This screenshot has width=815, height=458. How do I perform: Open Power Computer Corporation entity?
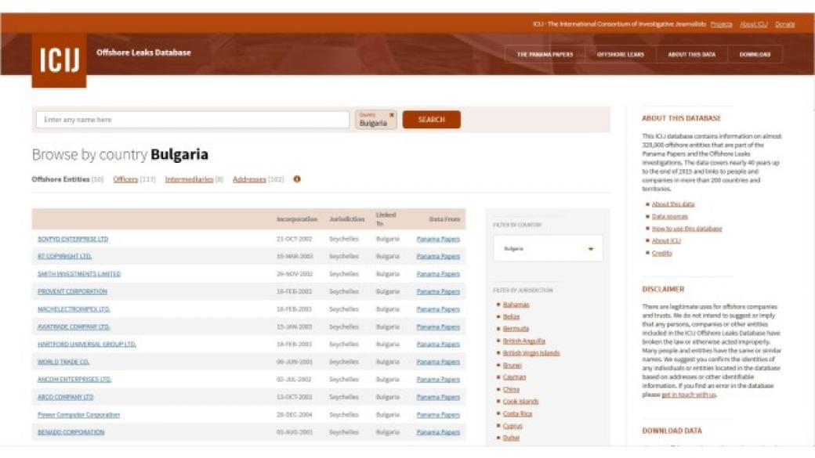click(78, 415)
